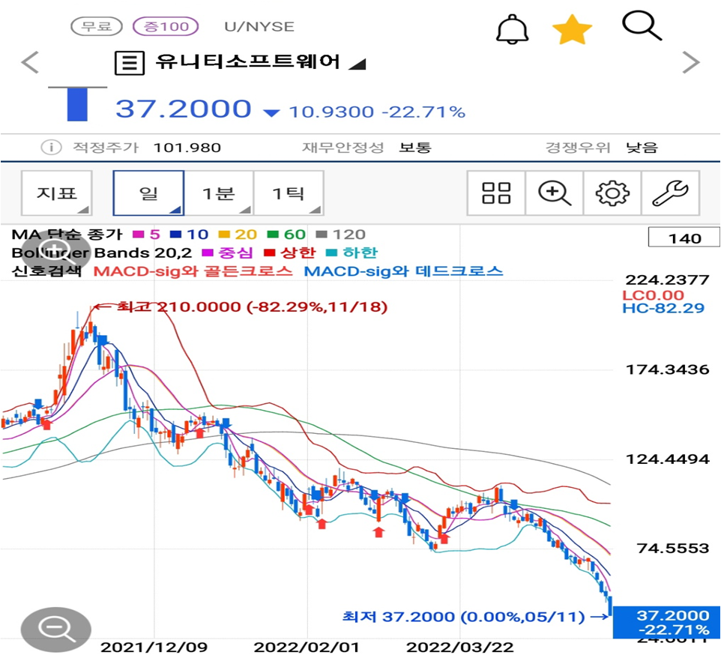Click the 74.5553 price axis label
This screenshot has height=655, width=721.
[x=673, y=548]
